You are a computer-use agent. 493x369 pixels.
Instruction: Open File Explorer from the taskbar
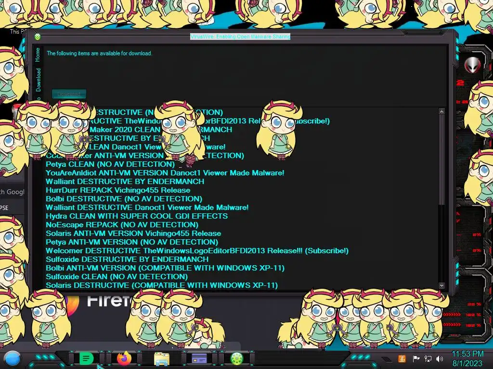point(162,358)
